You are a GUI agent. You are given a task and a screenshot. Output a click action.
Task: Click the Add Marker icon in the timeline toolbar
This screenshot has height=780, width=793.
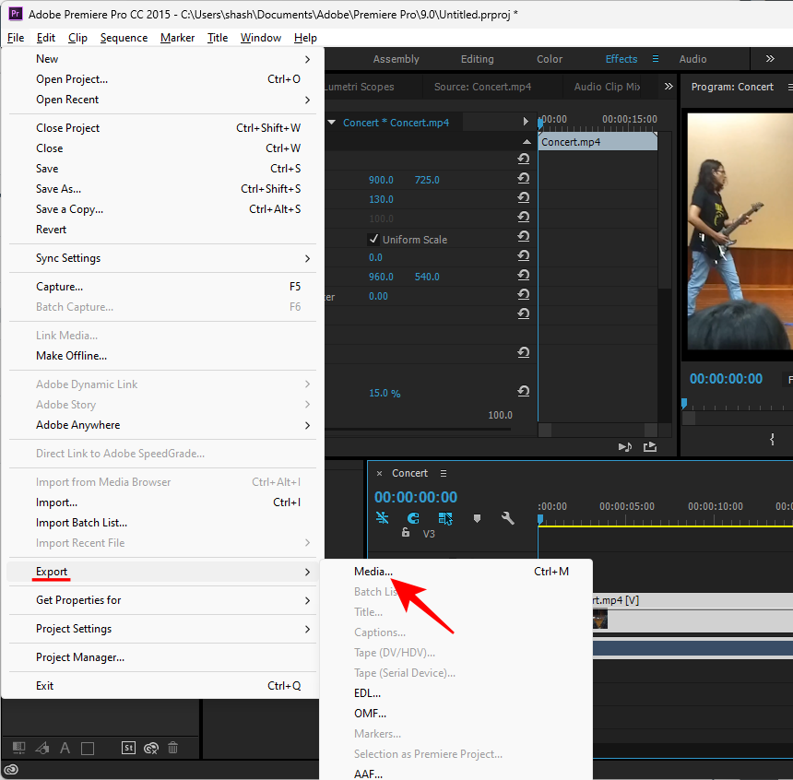coord(477,517)
